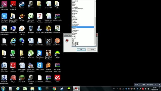Select the Crossout game shortcut
Image resolution: width=161 pixels, height=91 pixels.
(x=49, y=42)
